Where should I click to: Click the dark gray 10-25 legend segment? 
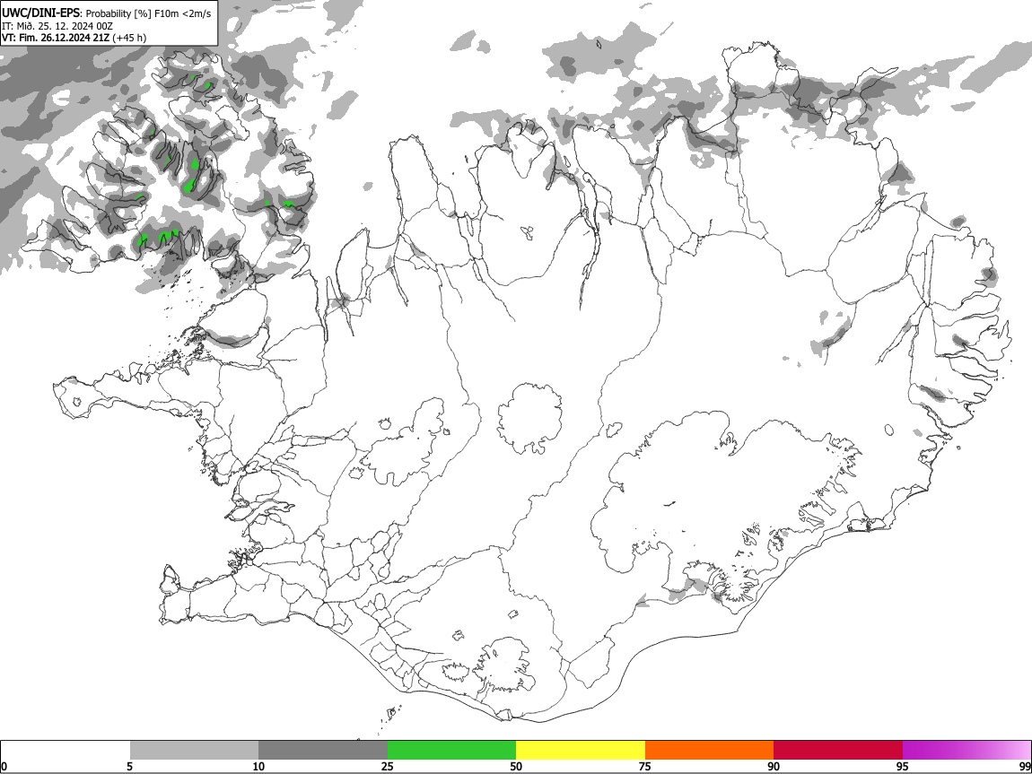[323, 751]
